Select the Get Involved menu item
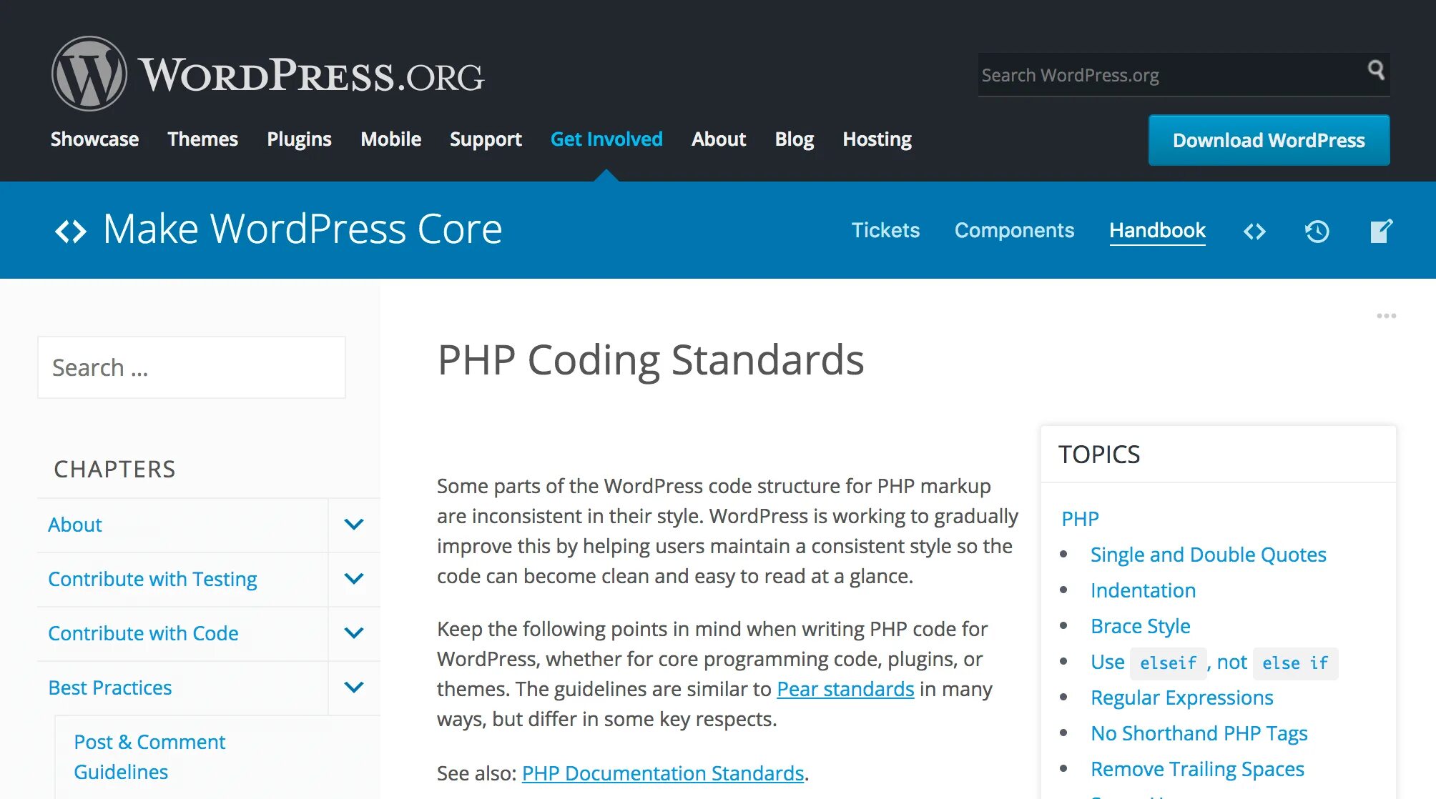 [606, 139]
